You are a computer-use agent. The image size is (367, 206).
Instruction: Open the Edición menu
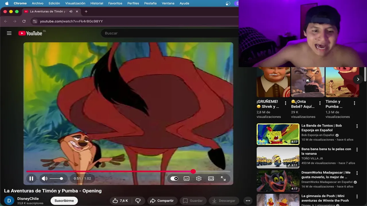(54, 3)
